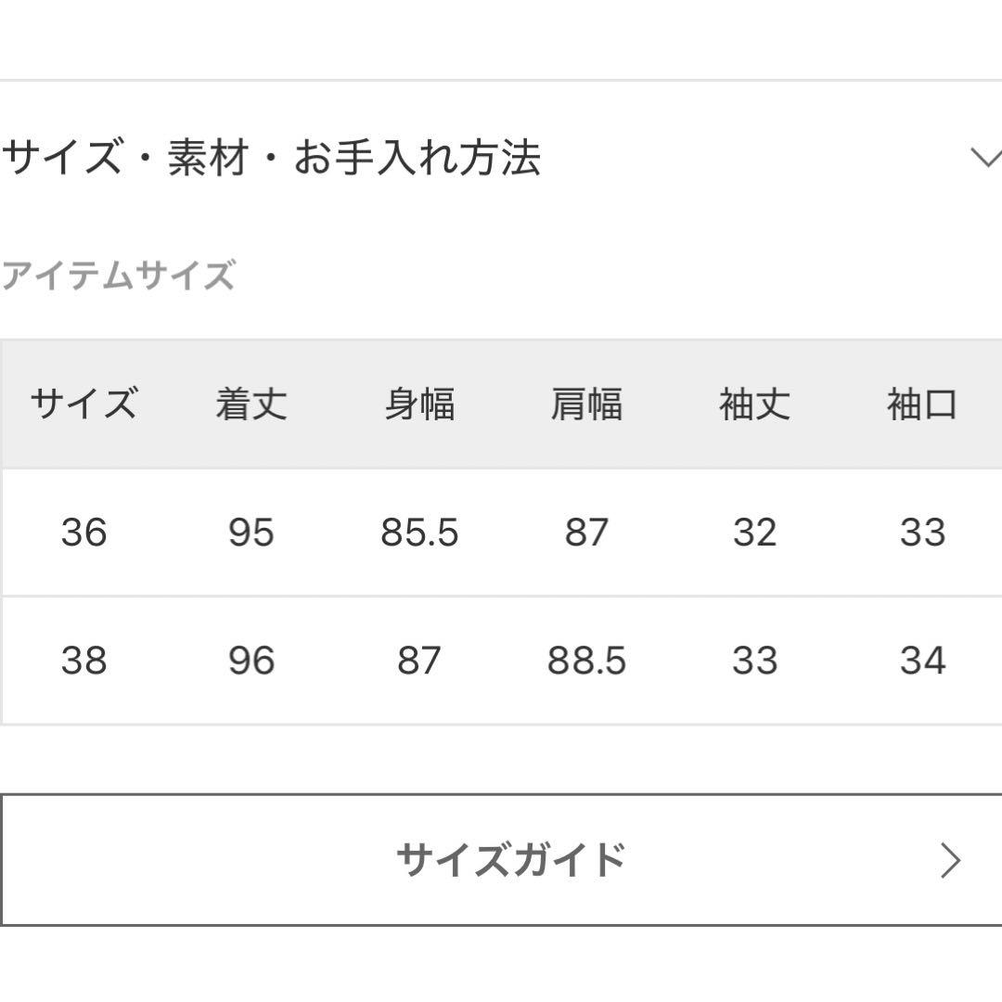Click the 袖口 column header
Screen dimensions: 1002x1002
[921, 402]
